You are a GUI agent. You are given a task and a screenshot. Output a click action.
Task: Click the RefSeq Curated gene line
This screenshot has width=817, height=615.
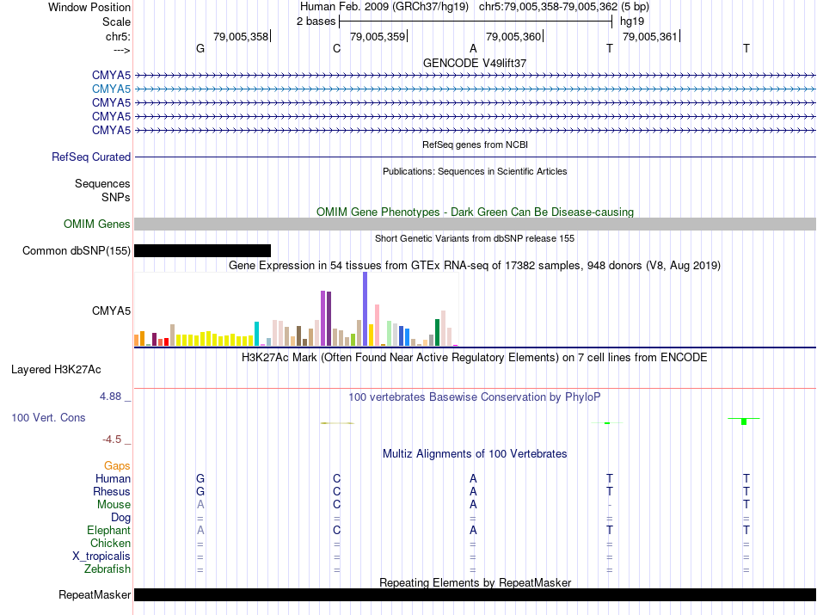(x=475, y=157)
